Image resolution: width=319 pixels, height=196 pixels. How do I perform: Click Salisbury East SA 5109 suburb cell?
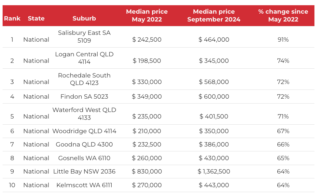pyautogui.click(x=84, y=37)
